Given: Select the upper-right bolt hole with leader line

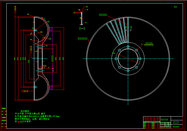Looking at the screenshot, I should click(x=136, y=50).
